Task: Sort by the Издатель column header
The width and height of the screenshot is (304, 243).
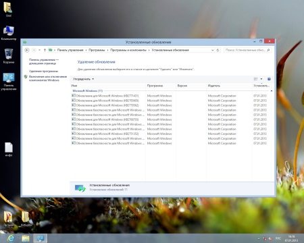Action: point(229,86)
